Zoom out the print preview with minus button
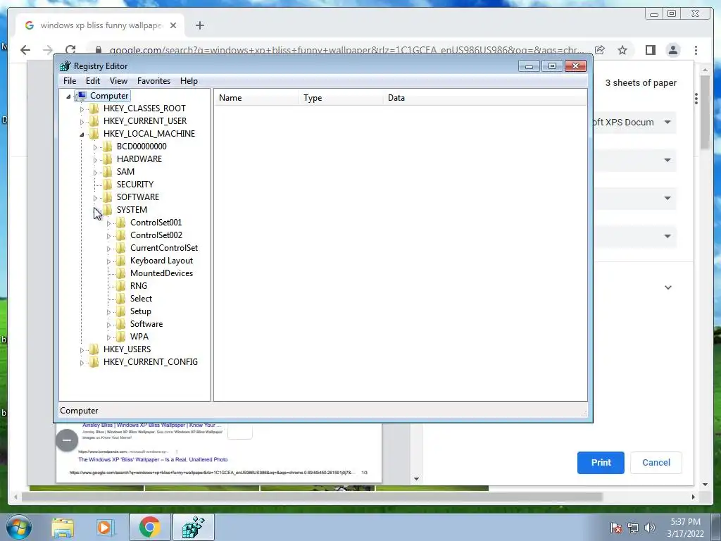The width and height of the screenshot is (721, 541). click(x=67, y=440)
